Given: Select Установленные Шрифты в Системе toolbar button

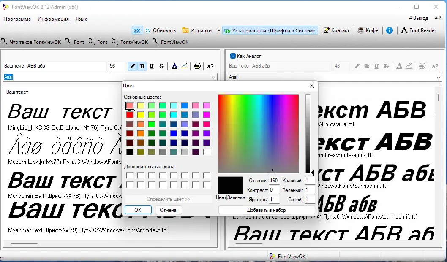Looking at the screenshot, I should pyautogui.click(x=270, y=30).
